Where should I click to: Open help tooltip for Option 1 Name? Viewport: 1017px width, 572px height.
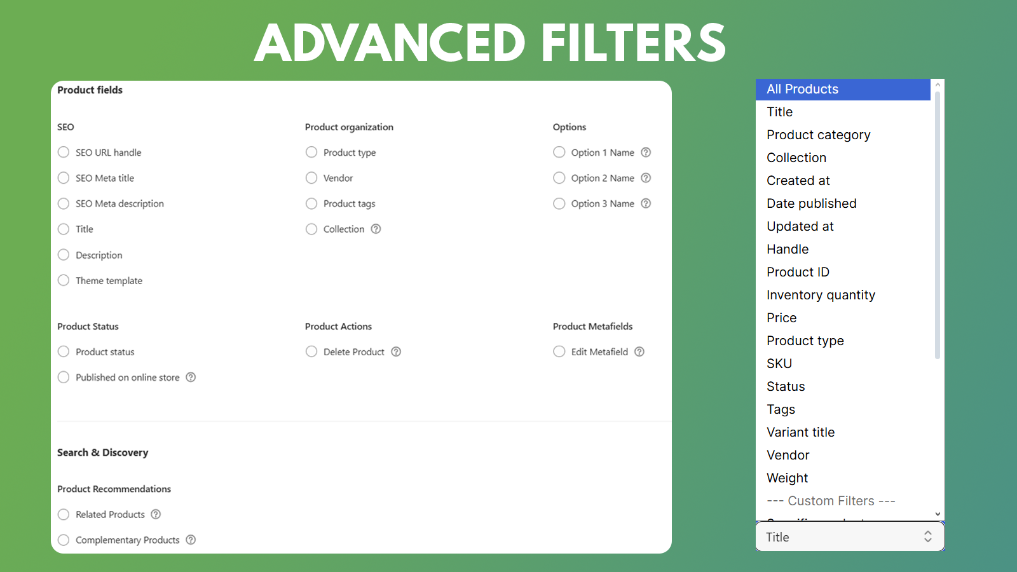646,153
